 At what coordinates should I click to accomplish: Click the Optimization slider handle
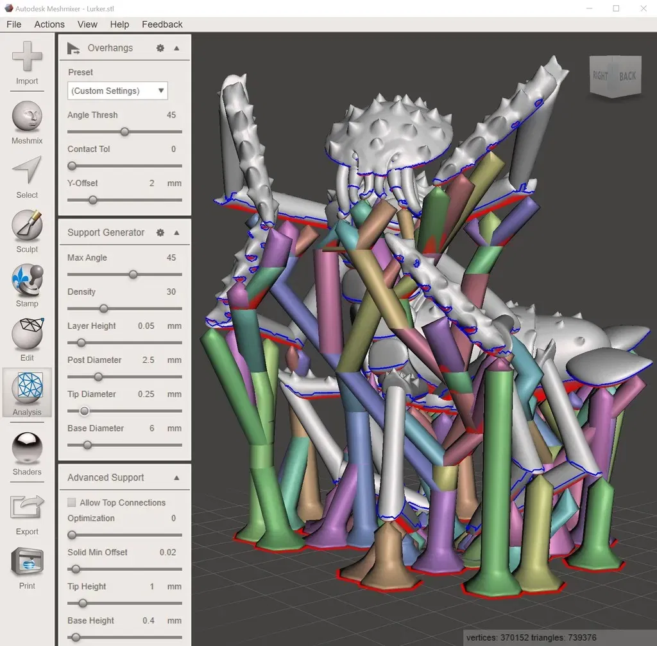[72, 536]
